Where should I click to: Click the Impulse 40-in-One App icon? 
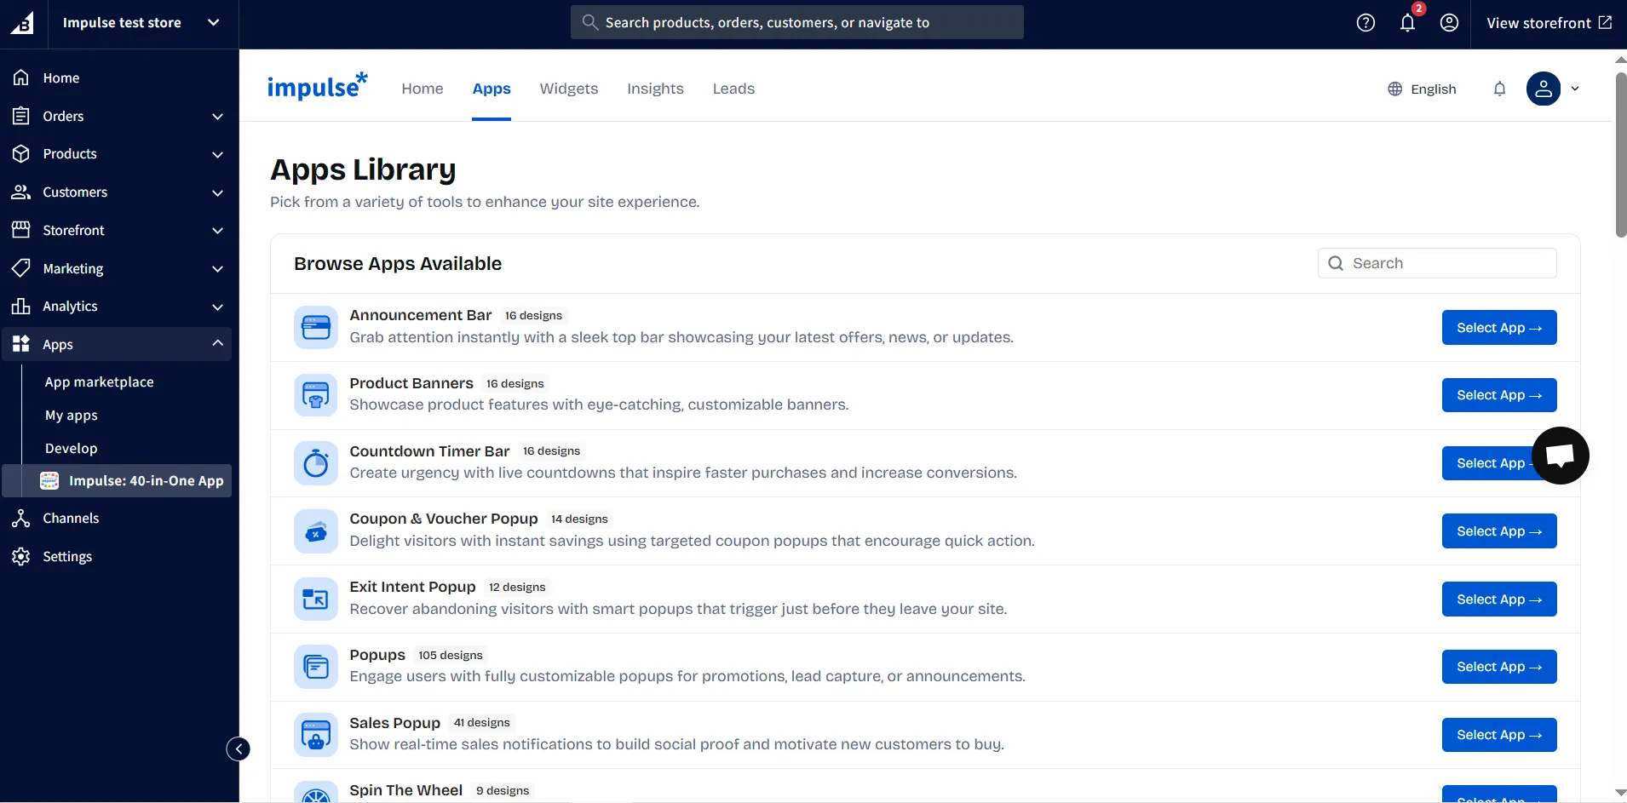pyautogui.click(x=49, y=481)
